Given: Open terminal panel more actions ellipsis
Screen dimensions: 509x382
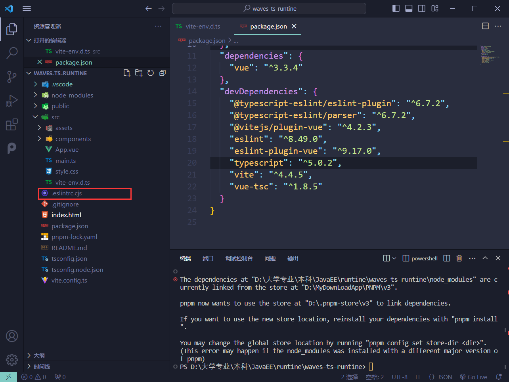Looking at the screenshot, I should (x=472, y=258).
